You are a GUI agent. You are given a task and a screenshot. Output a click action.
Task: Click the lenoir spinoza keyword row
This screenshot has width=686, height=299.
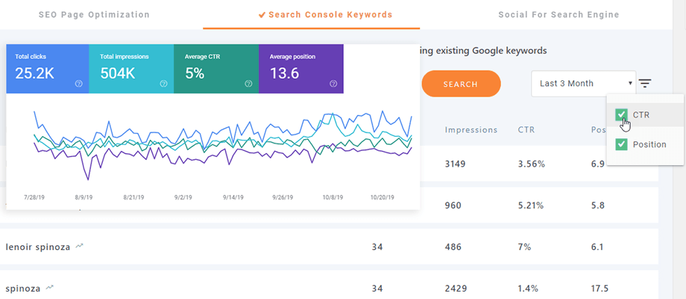tap(37, 246)
